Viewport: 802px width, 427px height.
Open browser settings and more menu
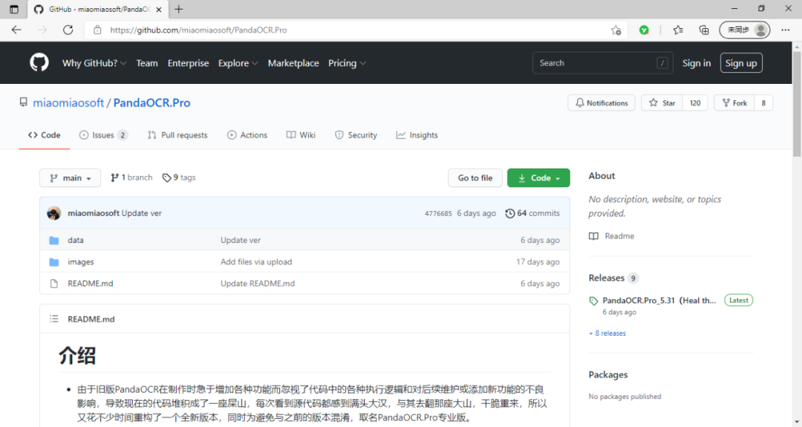tap(786, 30)
